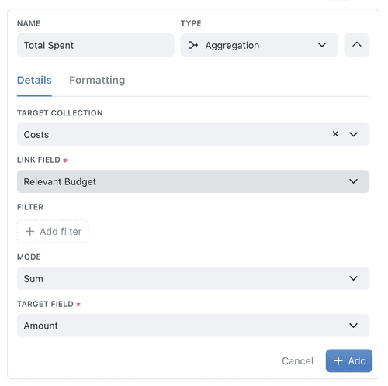Click the Costs collection selector
This screenshot has height=386, width=388.
click(193, 134)
